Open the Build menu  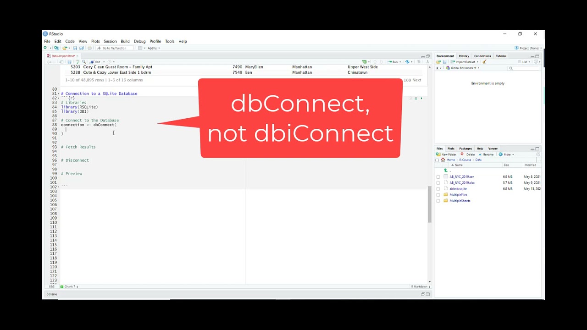(125, 41)
